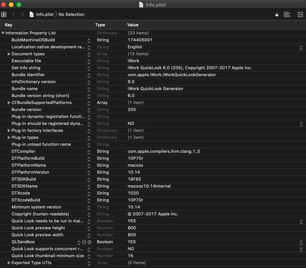Image resolution: width=306 pixels, height=268 pixels.
Task: Open key stepper for BuildMachineOSBuild
Action: pos(89,41)
